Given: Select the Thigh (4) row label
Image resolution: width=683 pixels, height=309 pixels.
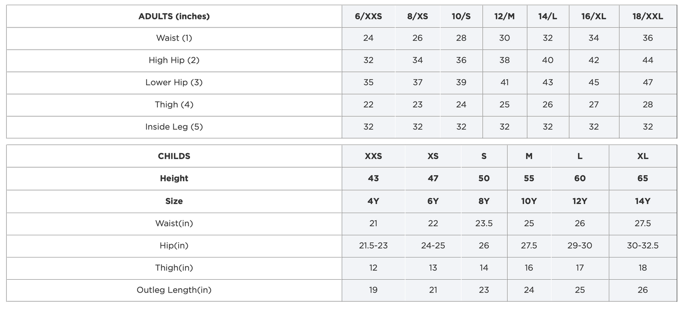Looking at the screenshot, I should tap(174, 104).
